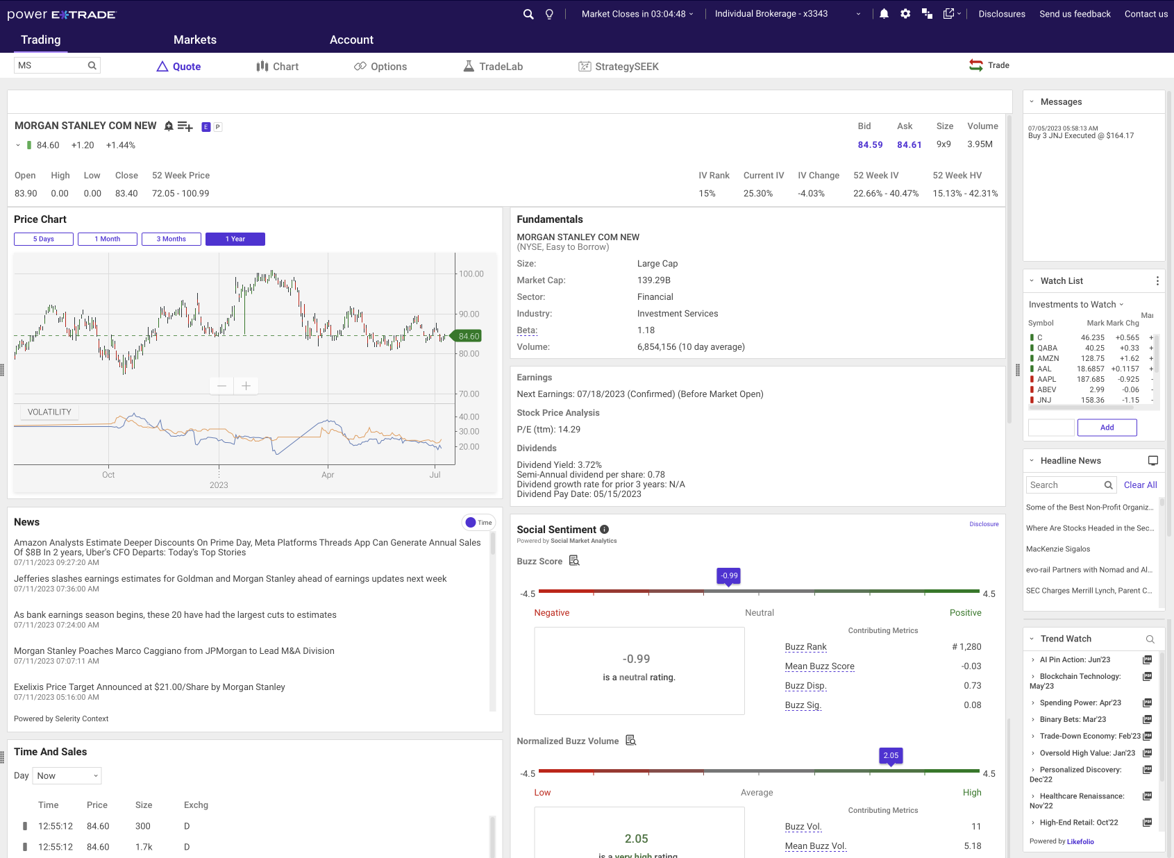Add Morgan Stanley to watch list icon
This screenshot has width=1174, height=858.
[x=185, y=126]
